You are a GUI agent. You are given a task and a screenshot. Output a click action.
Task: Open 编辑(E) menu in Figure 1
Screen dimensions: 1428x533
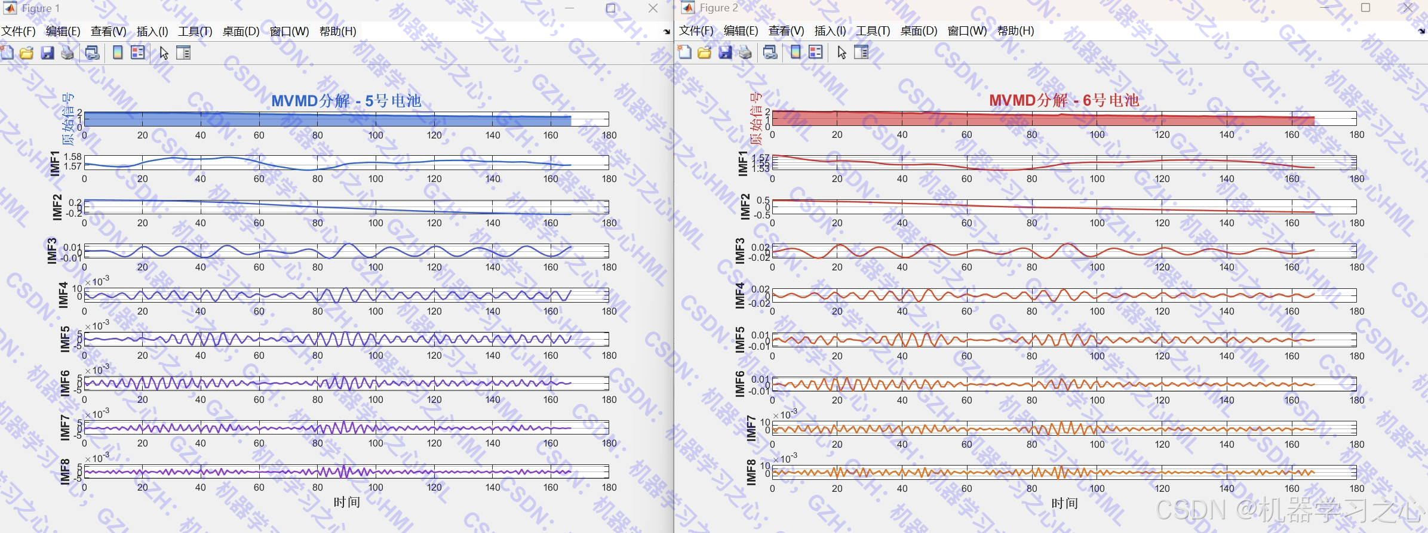click(63, 31)
